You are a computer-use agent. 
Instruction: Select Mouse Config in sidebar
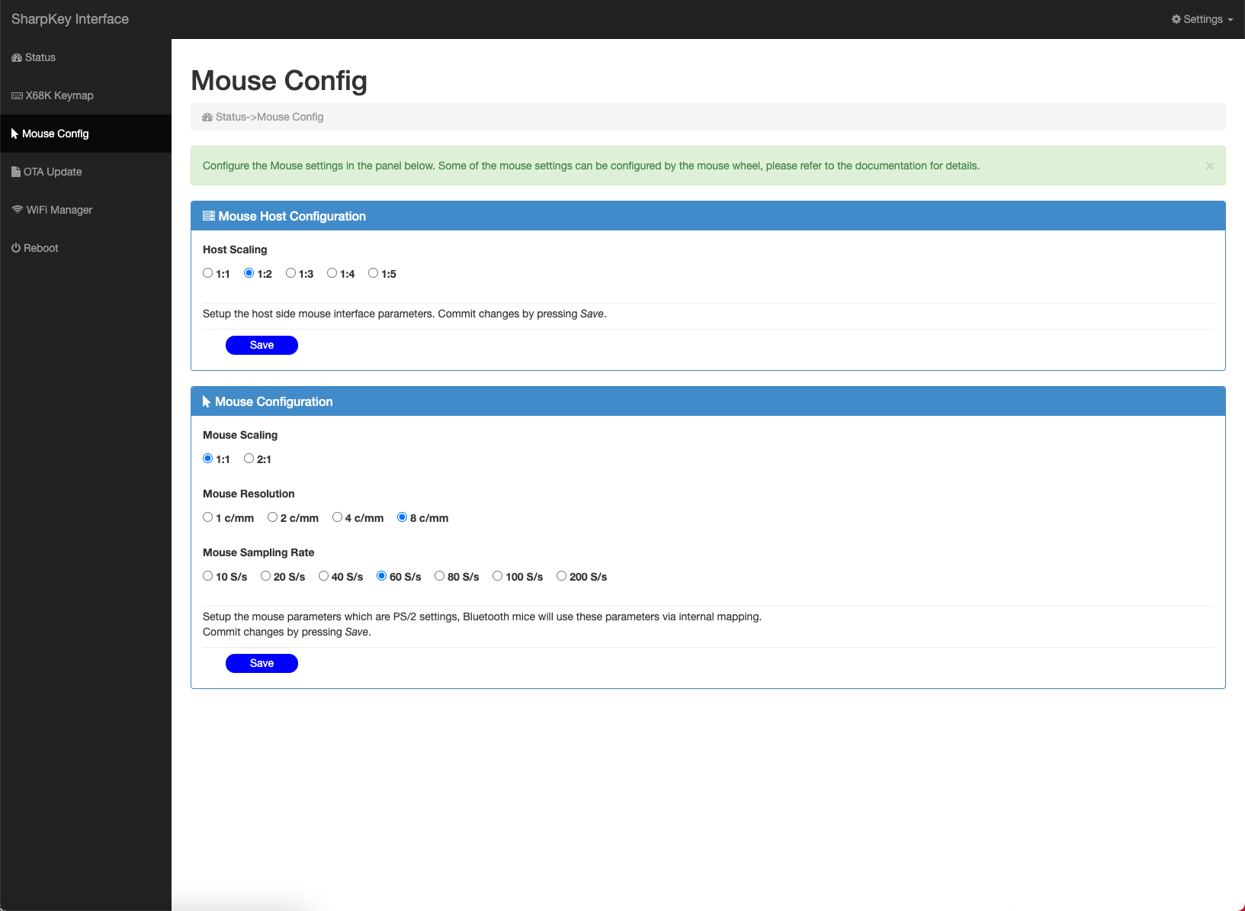[85, 134]
